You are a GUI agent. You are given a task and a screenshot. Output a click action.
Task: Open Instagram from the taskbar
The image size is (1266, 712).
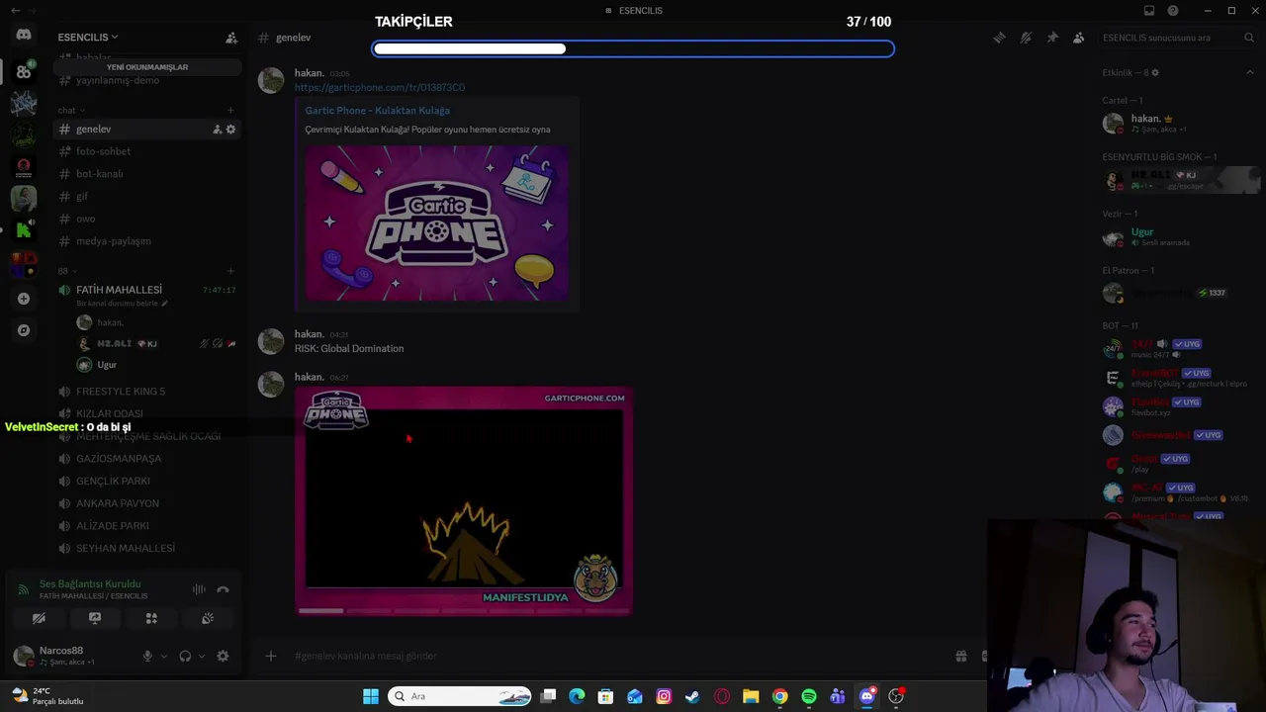664,696
